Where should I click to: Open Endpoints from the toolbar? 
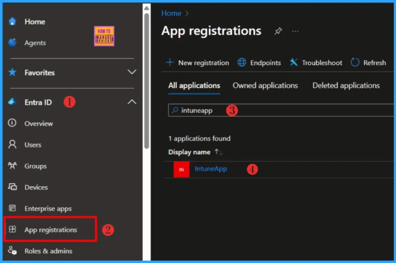coord(259,62)
